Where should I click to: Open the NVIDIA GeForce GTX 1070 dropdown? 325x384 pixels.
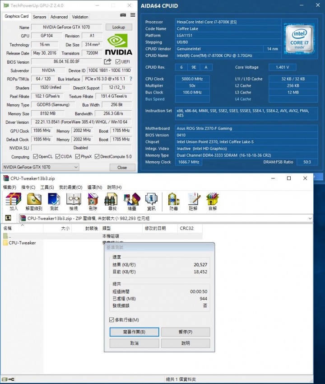click(41, 167)
